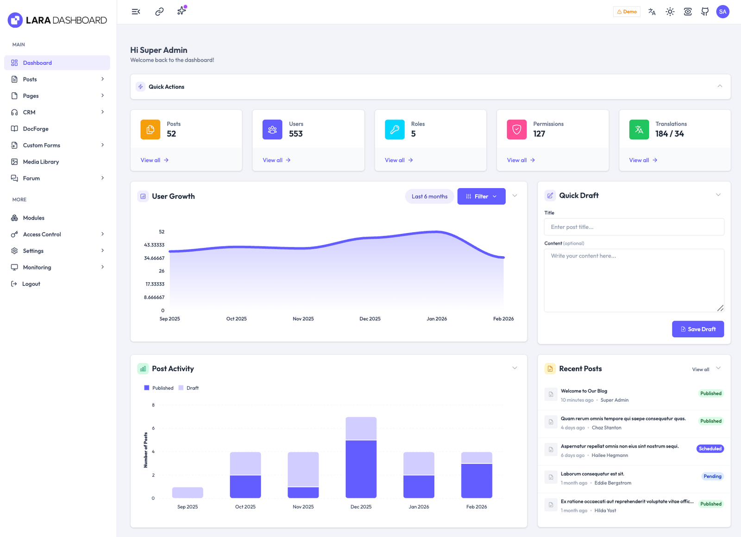This screenshot has width=741, height=537.
Task: Collapse the Recent Posts panel
Action: pyautogui.click(x=718, y=368)
